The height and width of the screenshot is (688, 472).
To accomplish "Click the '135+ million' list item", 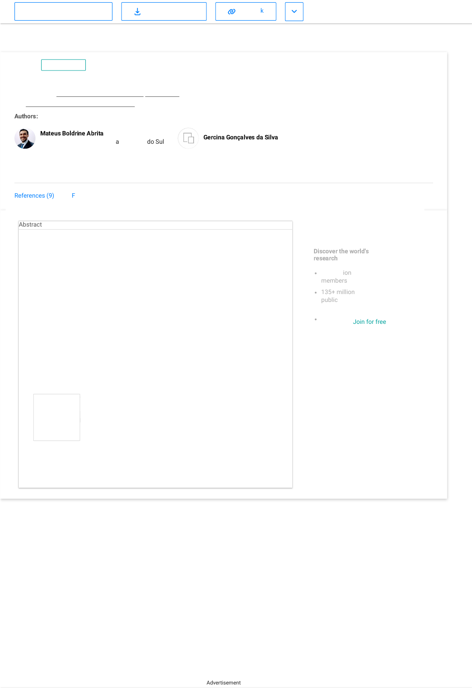I will point(338,292).
